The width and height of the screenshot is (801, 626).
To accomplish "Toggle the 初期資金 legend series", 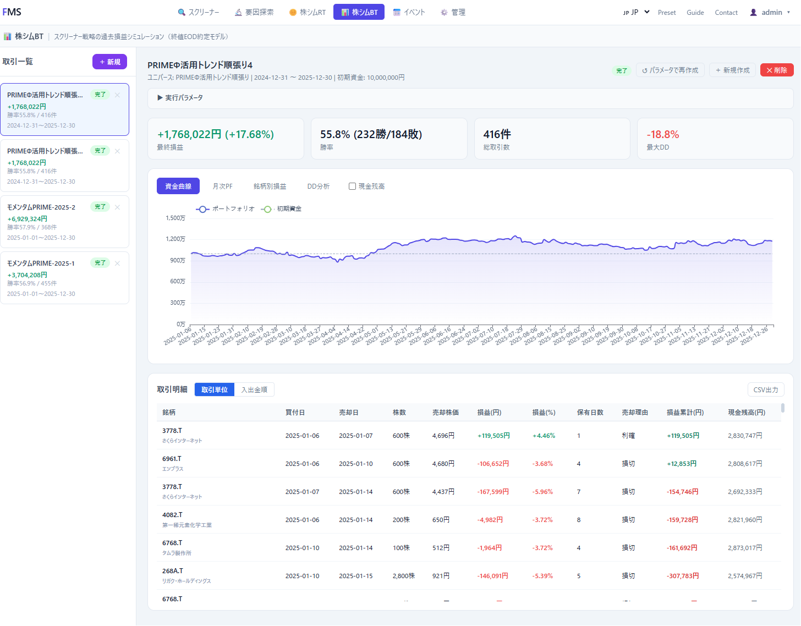I will coord(282,209).
